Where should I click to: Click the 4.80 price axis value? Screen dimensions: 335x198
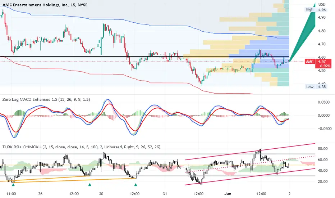(322, 31)
